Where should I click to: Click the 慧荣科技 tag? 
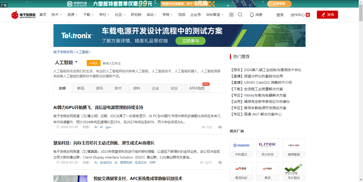[126, 163]
